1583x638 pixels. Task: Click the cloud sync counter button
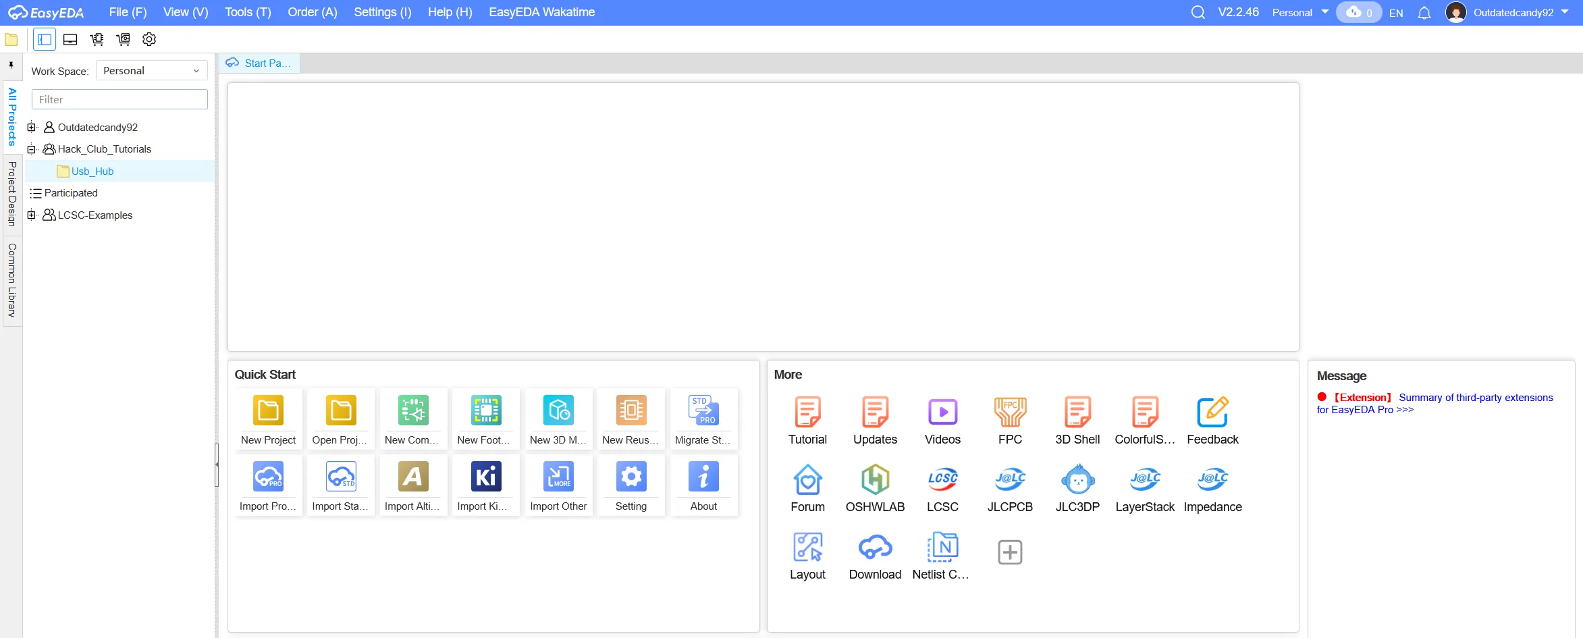coord(1359,12)
